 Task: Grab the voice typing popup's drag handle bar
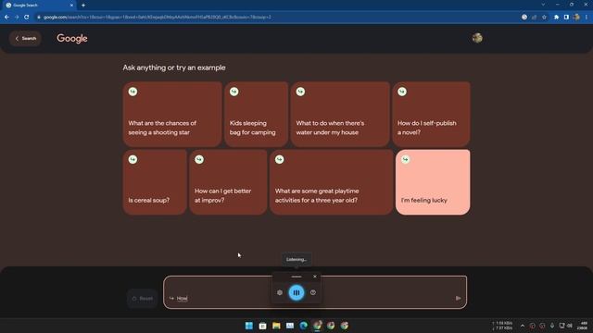296,277
